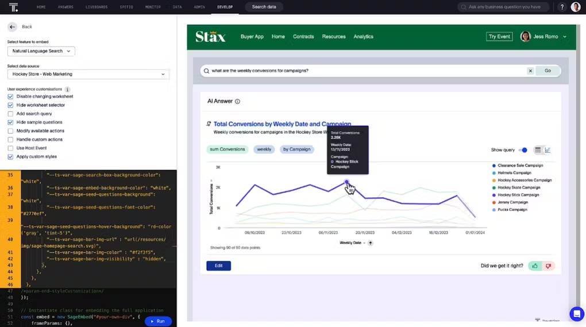This screenshot has width=586, height=327.
Task: Click the Go search button
Action: [x=548, y=71]
